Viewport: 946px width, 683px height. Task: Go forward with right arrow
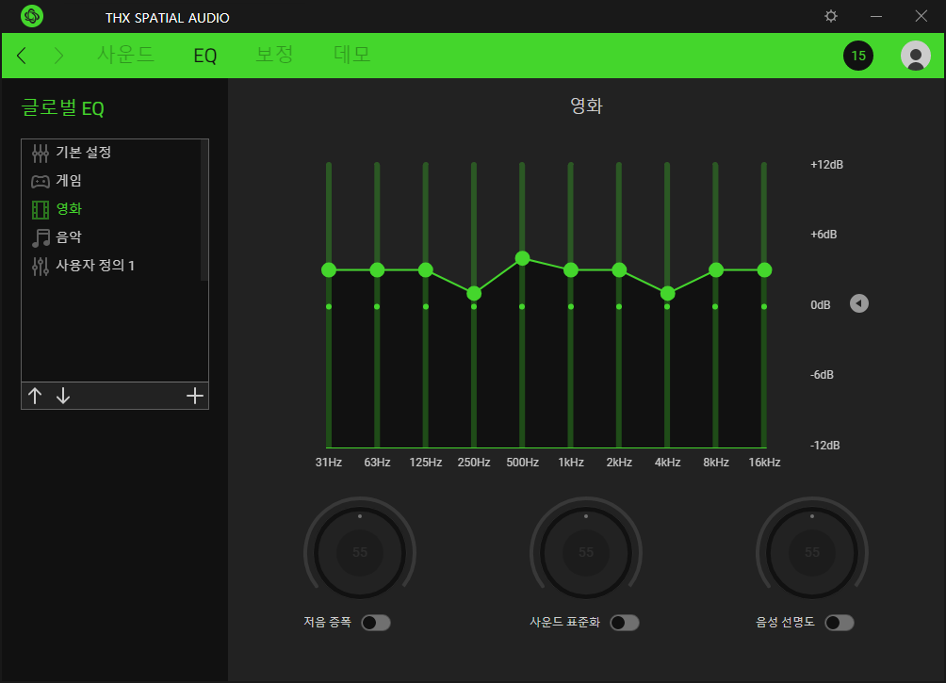tap(58, 56)
